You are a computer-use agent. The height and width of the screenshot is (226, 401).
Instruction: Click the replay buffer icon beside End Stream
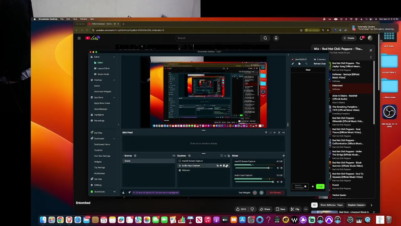click(x=261, y=193)
